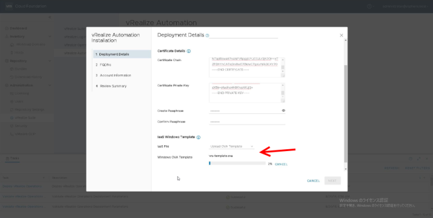Select vRealize Suite in sidebar
433x218 pixels.
pyautogui.click(x=25, y=118)
